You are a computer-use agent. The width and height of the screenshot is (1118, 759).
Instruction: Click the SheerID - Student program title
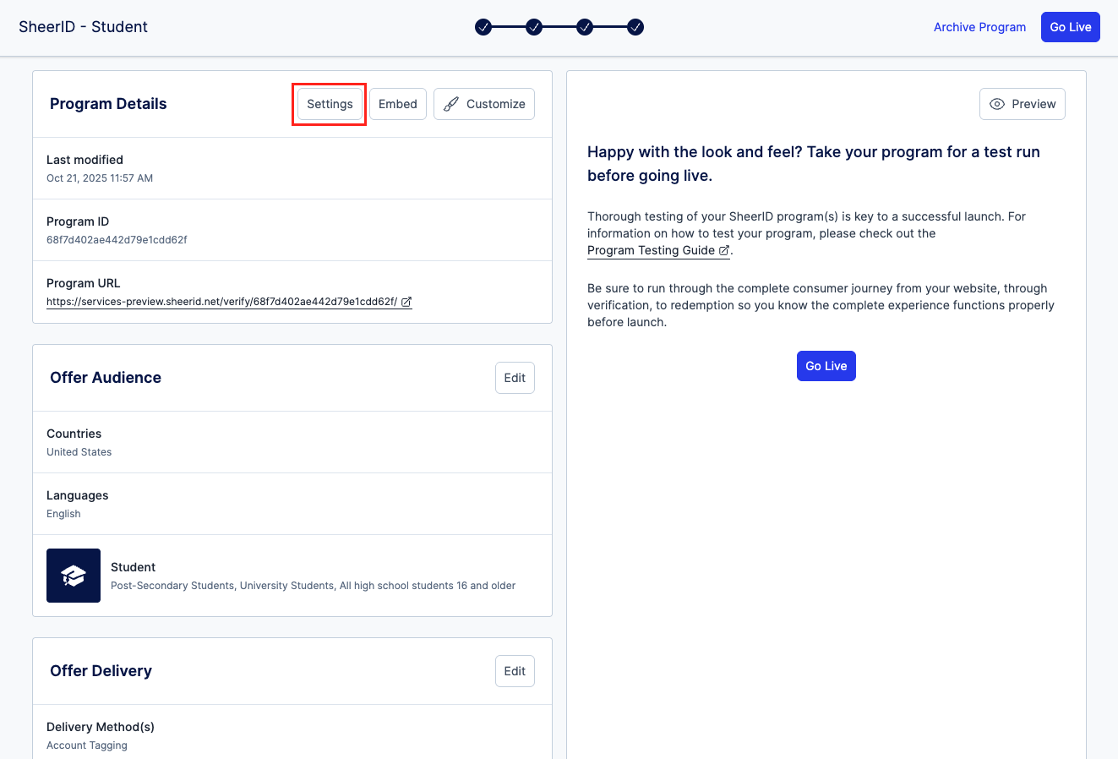[x=83, y=27]
